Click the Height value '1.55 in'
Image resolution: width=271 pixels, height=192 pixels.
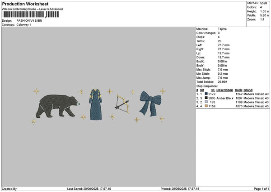coord(264,11)
